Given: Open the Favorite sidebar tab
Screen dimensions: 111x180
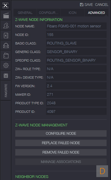Looking at the screenshot, I should tap(6, 90).
